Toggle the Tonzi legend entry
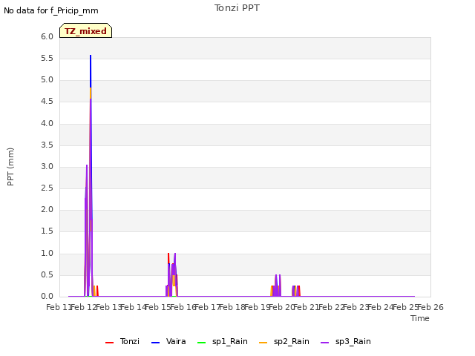The height and width of the screenshot is (356, 475). 122,341
